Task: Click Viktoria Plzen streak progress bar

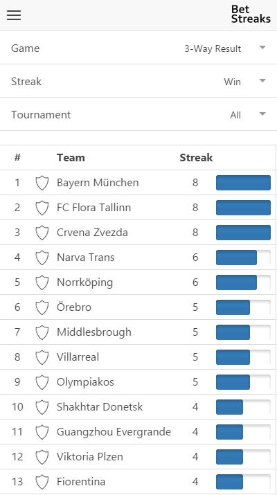Action: click(x=243, y=457)
